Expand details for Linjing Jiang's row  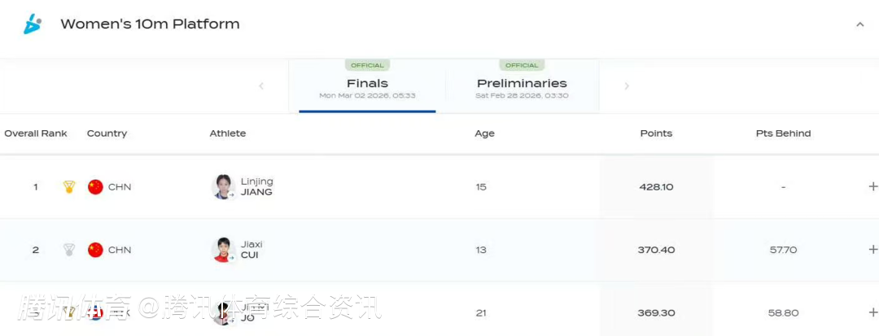click(872, 187)
